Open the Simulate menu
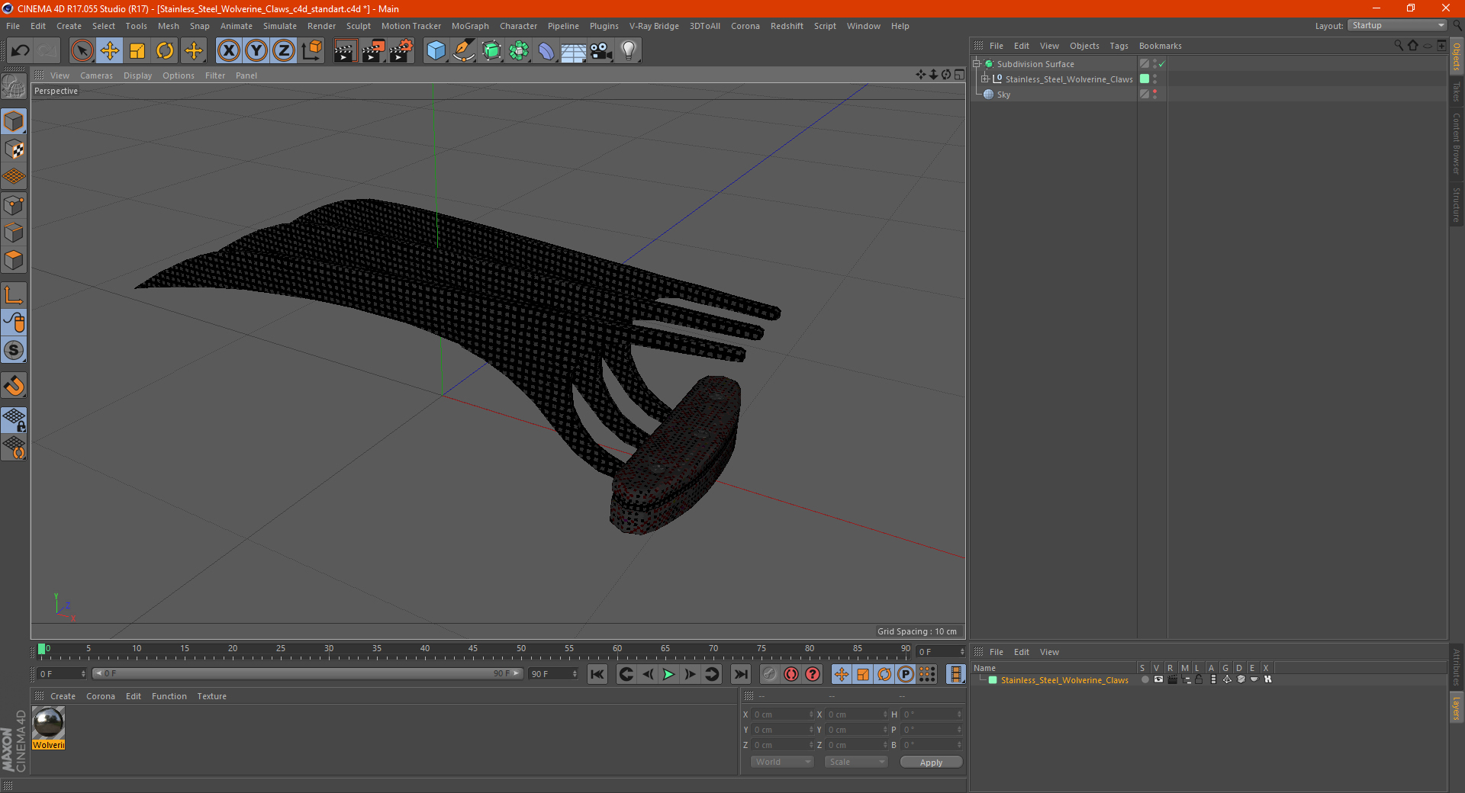 tap(280, 26)
